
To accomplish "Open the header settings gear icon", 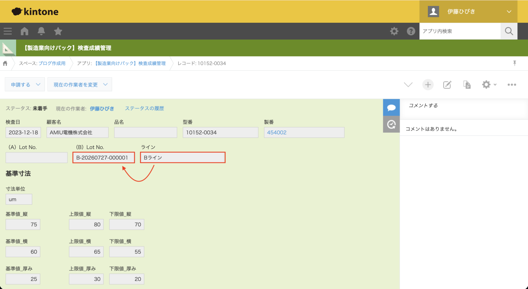I will [394, 31].
